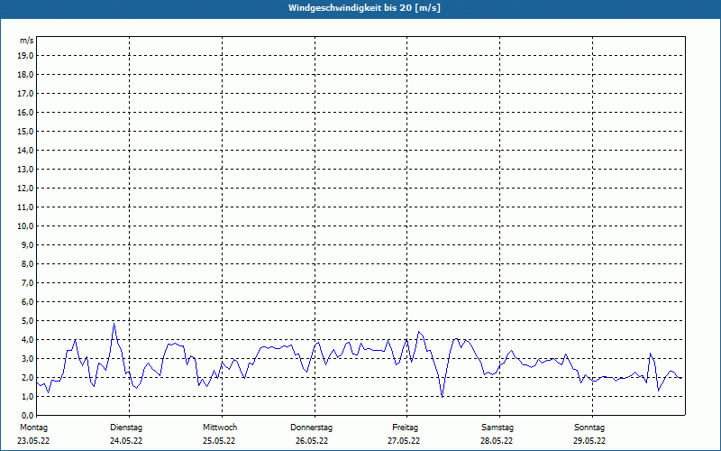This screenshot has width=721, height=451.
Task: Select the 4,0 axis value
Action: click(x=27, y=340)
